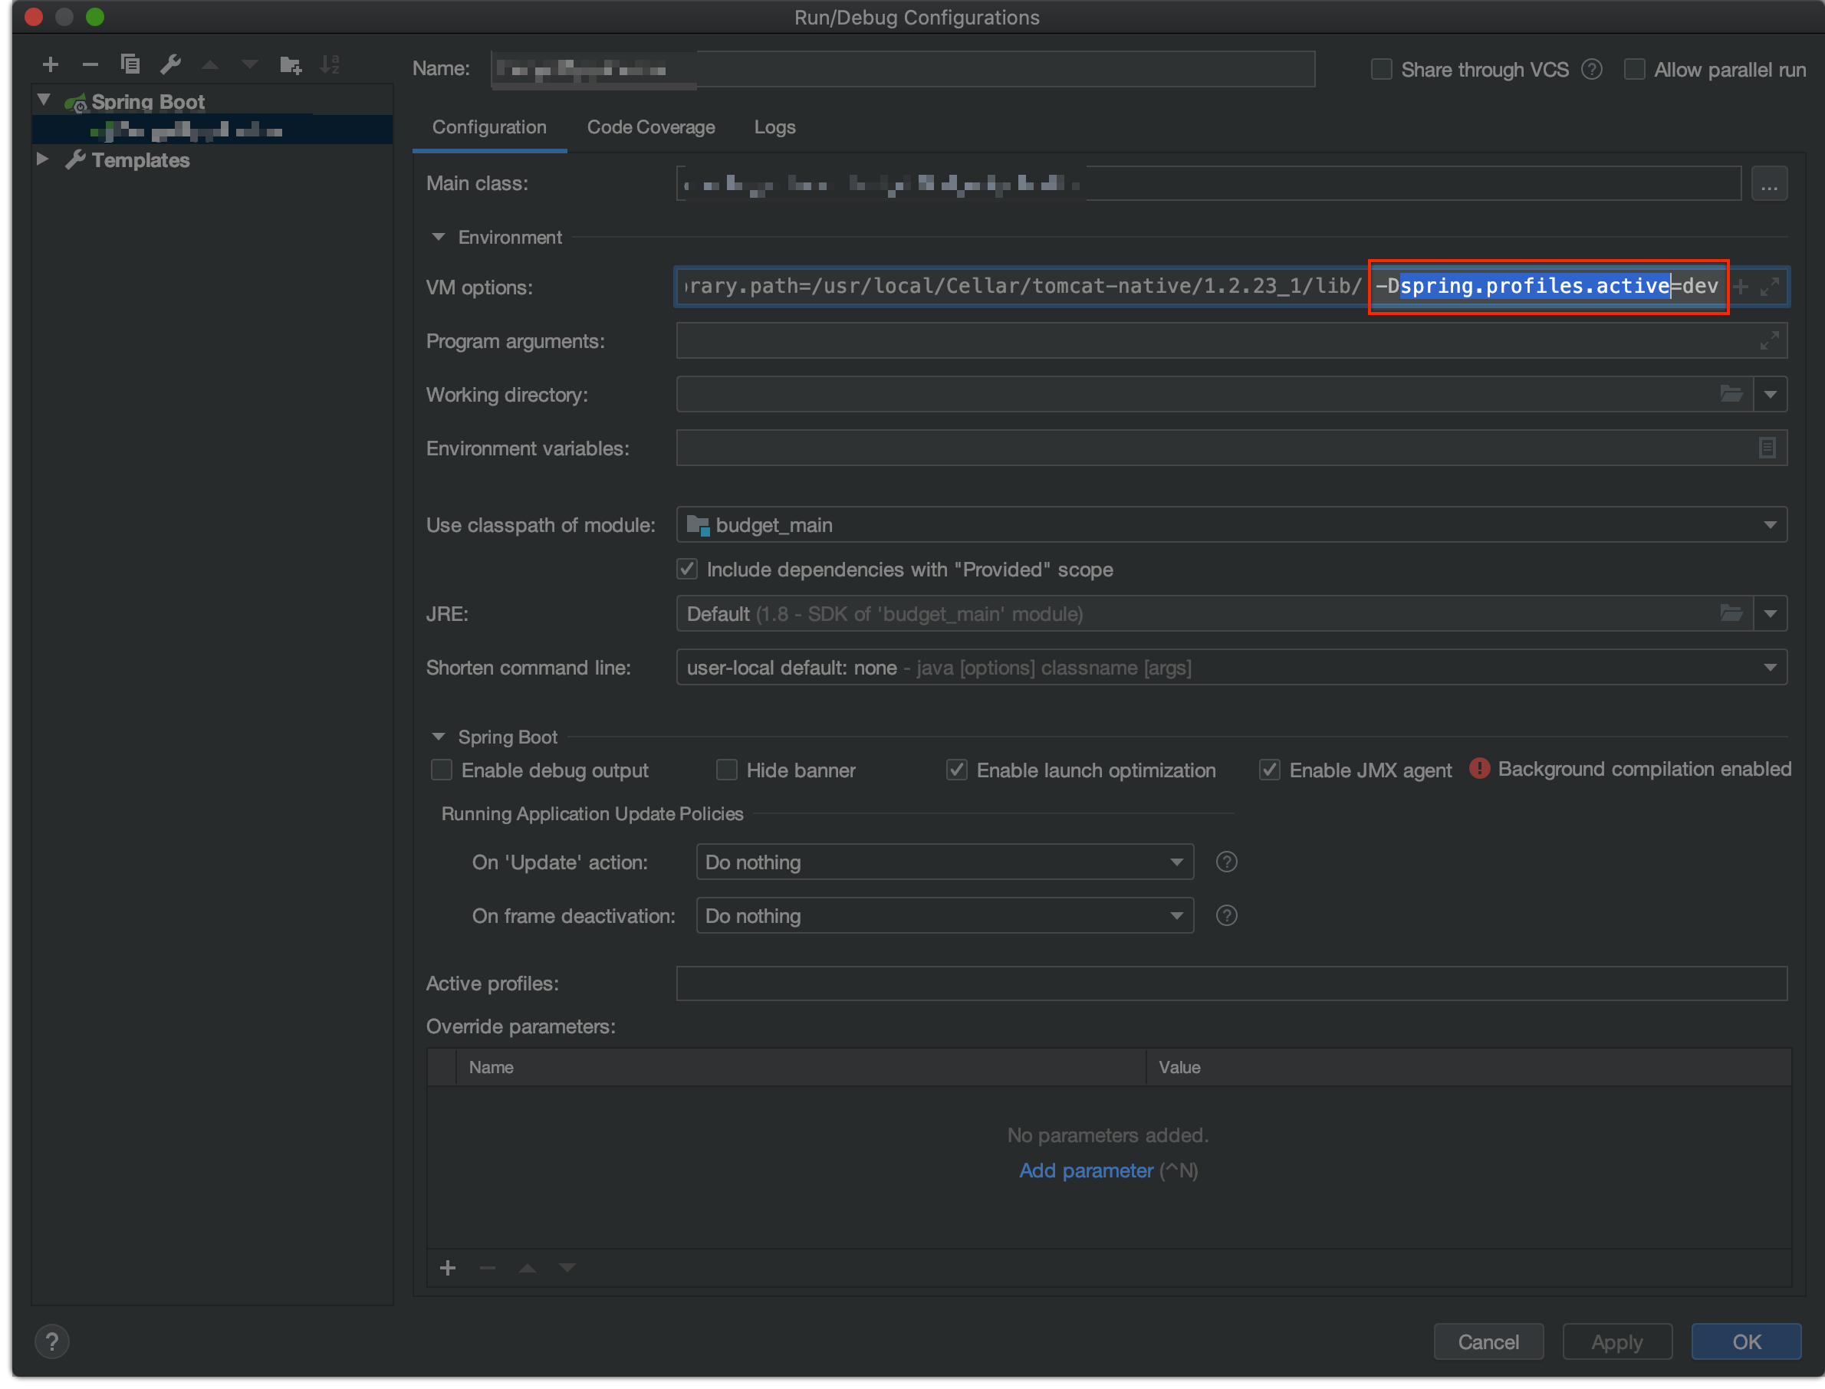Click the copy configuration icon

[x=130, y=64]
